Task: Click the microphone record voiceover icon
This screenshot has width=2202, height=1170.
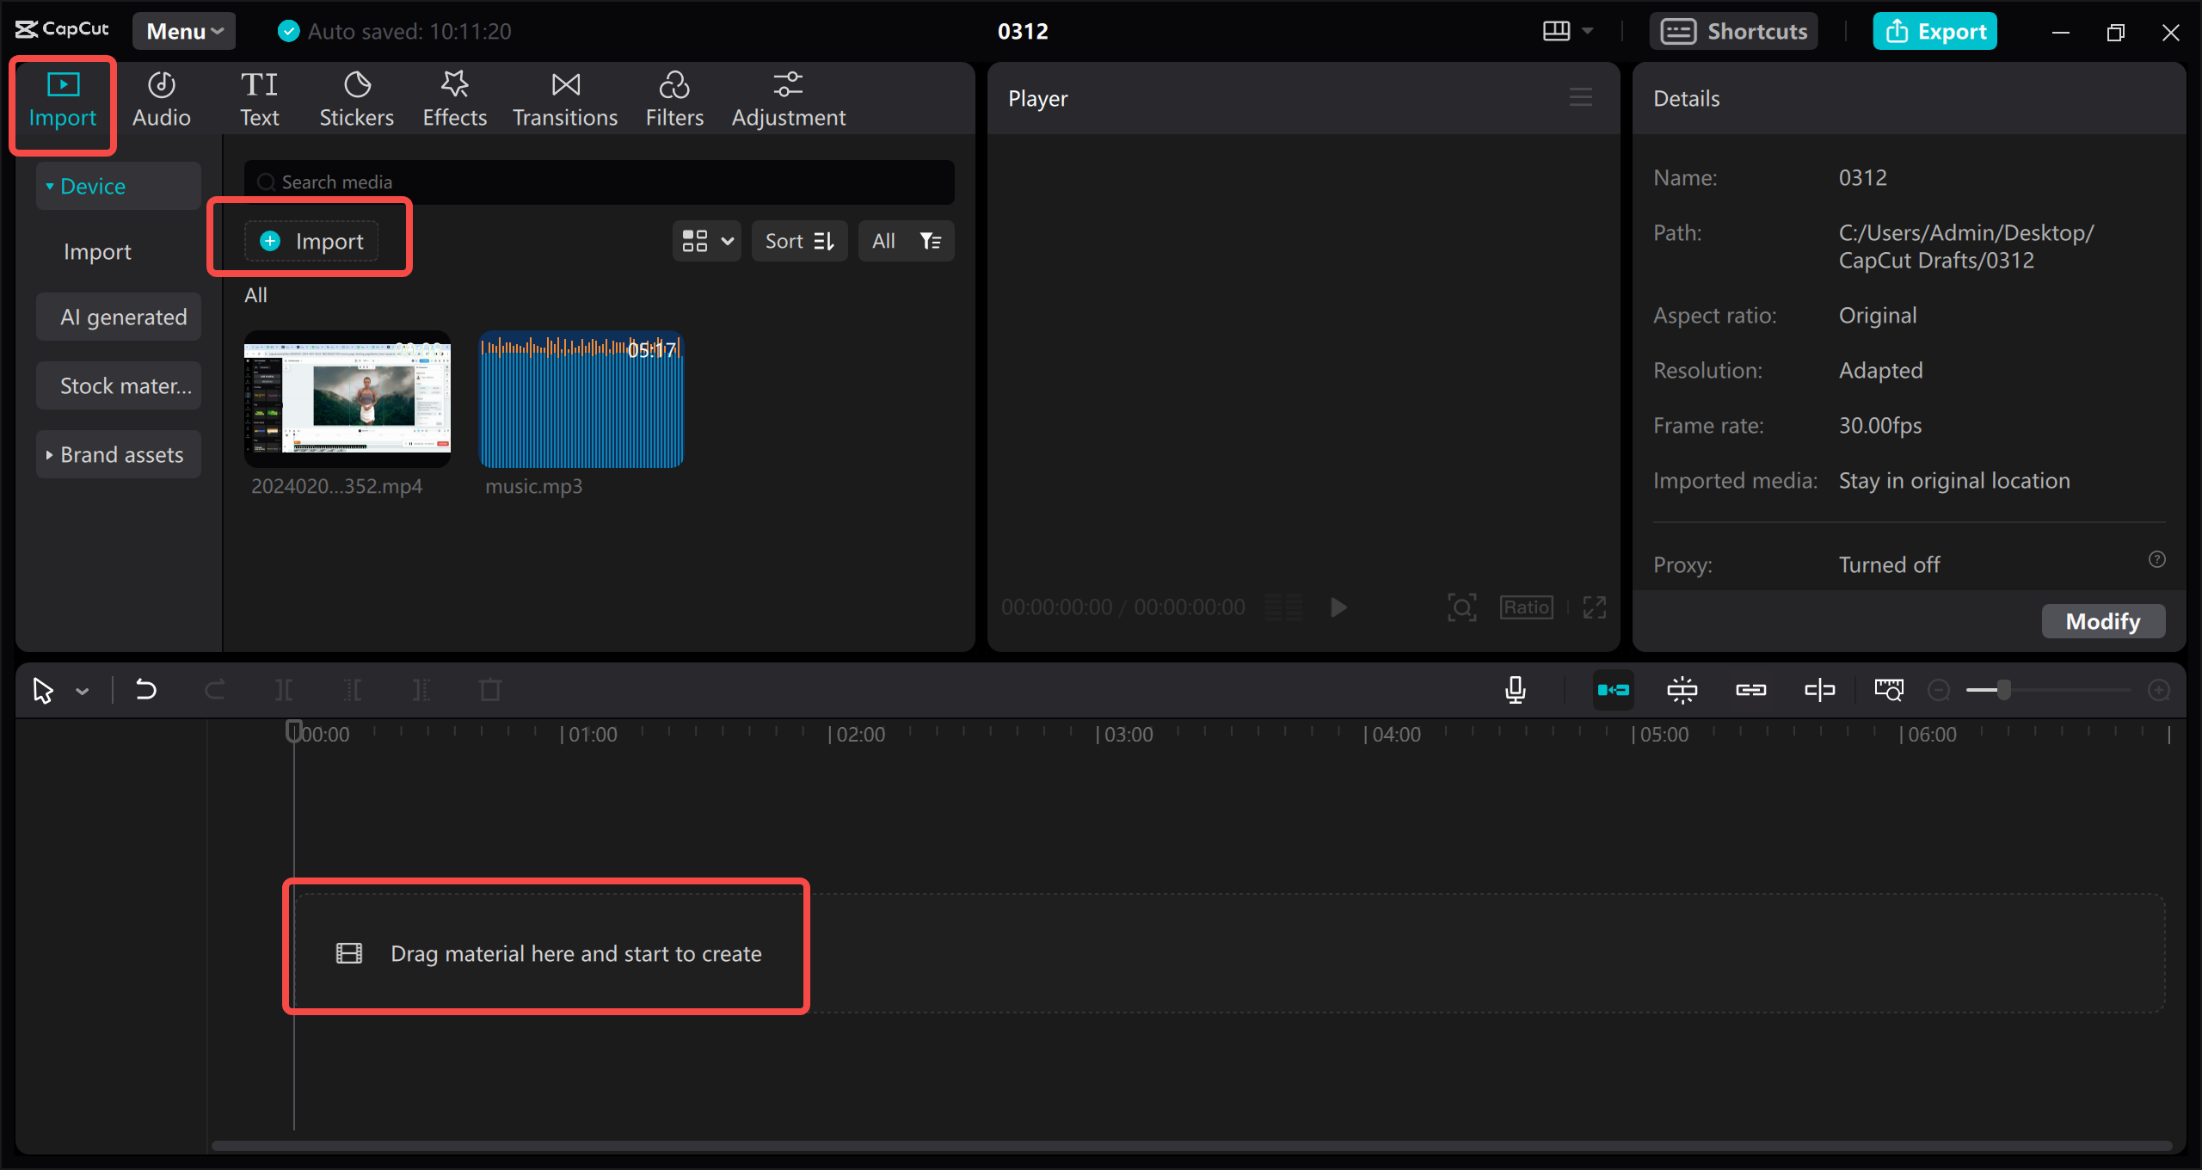Action: point(1516,690)
